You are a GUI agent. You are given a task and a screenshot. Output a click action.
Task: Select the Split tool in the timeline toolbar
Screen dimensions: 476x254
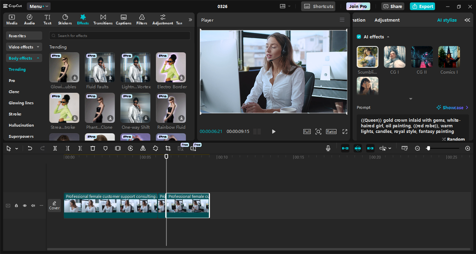point(55,148)
